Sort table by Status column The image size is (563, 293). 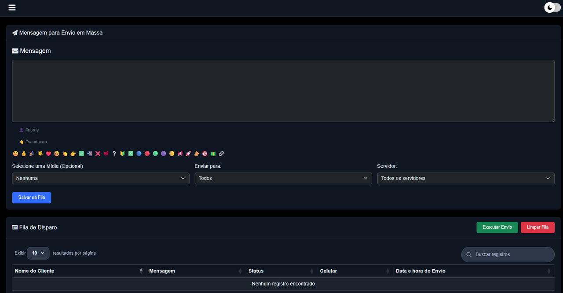click(281, 271)
